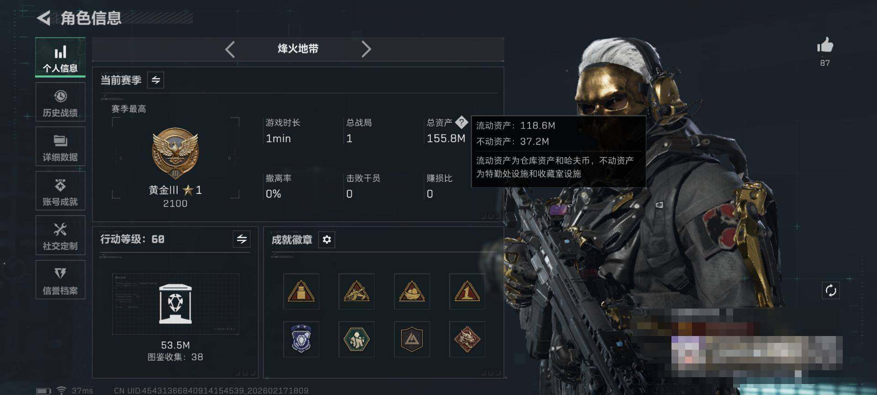Open 成就徽章 gear settings

point(327,240)
